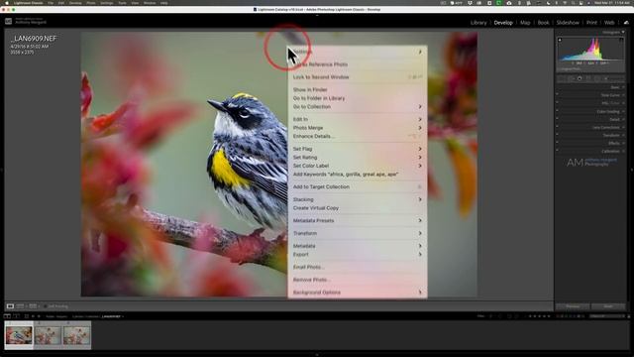634x357 pixels.
Task: Select Create Virtual Copy
Action: click(x=358, y=207)
